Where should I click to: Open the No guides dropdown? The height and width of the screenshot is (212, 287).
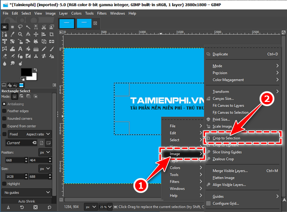[26, 192]
